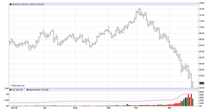Screen dimensions: 208x112
Task: Click the 62.00 price axis label
Action: tap(202, 52)
